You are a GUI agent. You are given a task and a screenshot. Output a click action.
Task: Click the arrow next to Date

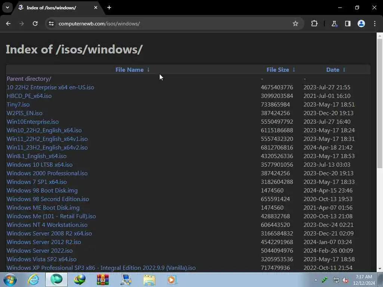[344, 70]
